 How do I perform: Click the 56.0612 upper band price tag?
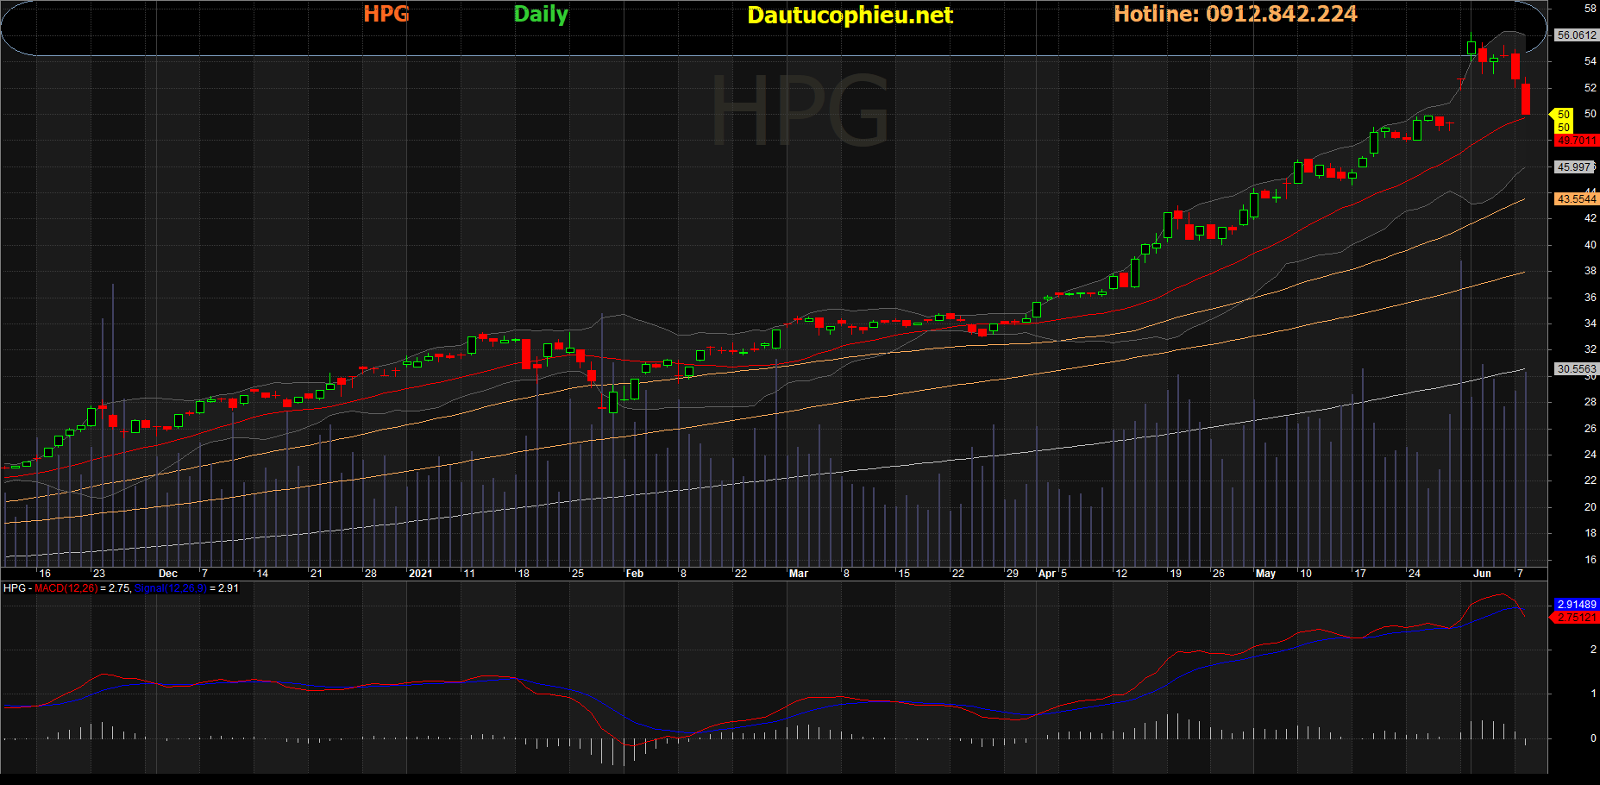click(x=1575, y=35)
